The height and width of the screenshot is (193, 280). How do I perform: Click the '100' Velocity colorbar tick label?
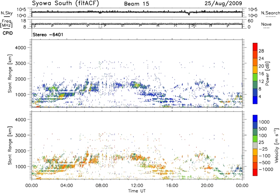[x=263, y=136]
